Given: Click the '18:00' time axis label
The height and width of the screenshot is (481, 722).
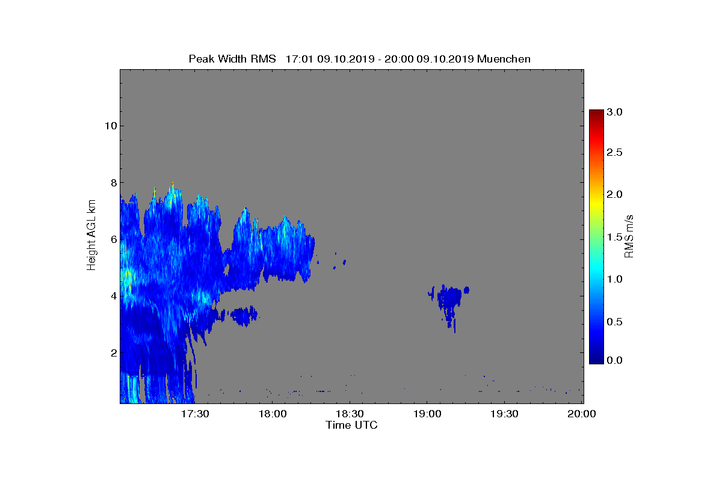Looking at the screenshot, I should coord(273,414).
